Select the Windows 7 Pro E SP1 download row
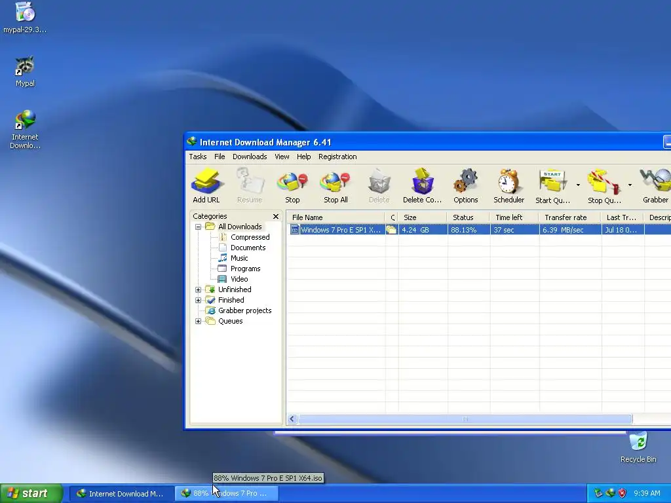The height and width of the screenshot is (503, 671). click(x=479, y=230)
